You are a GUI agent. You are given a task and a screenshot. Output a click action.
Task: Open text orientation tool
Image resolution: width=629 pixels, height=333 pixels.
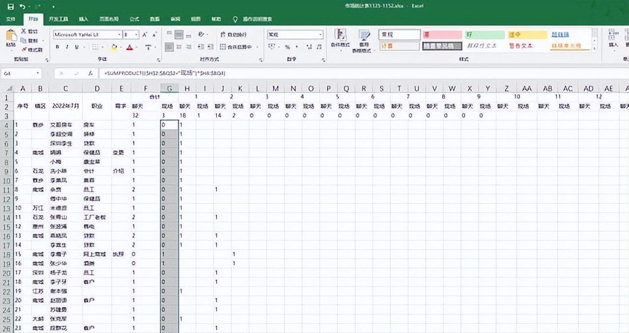201,34
